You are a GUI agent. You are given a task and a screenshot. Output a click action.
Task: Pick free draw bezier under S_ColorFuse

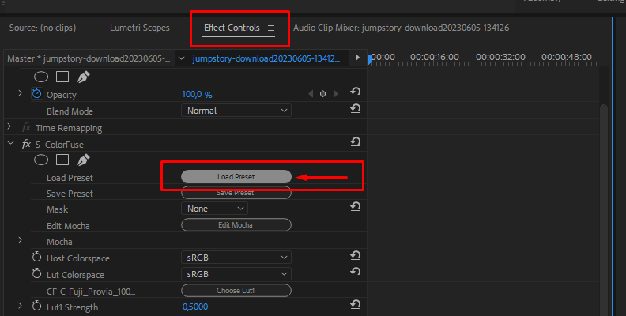(x=83, y=160)
